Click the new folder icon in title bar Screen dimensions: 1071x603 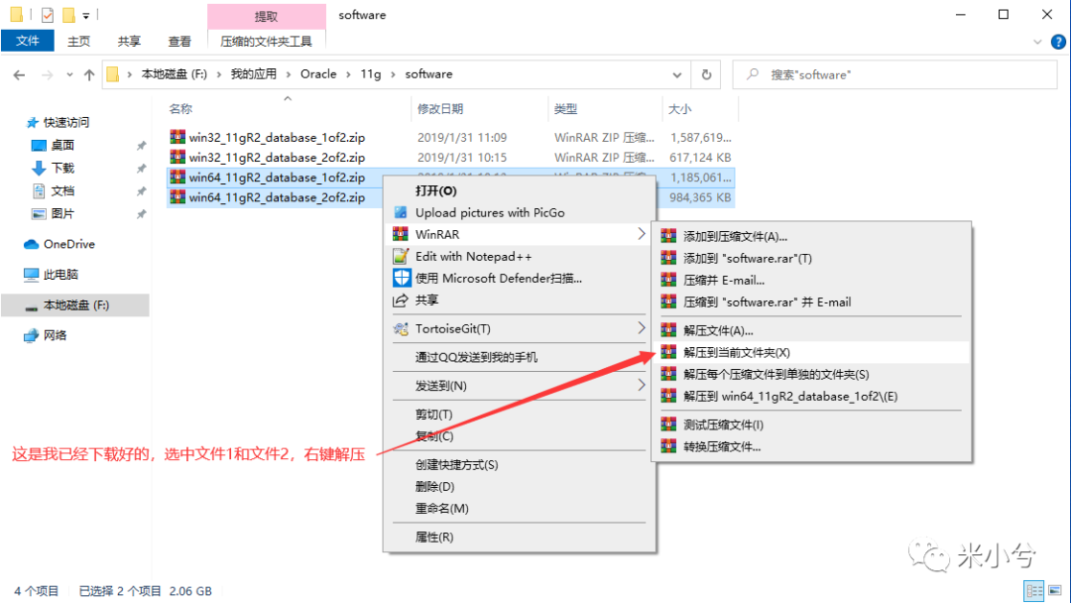(x=68, y=14)
